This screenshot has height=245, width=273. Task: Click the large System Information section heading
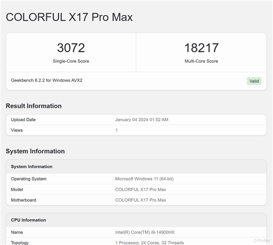coord(35,151)
